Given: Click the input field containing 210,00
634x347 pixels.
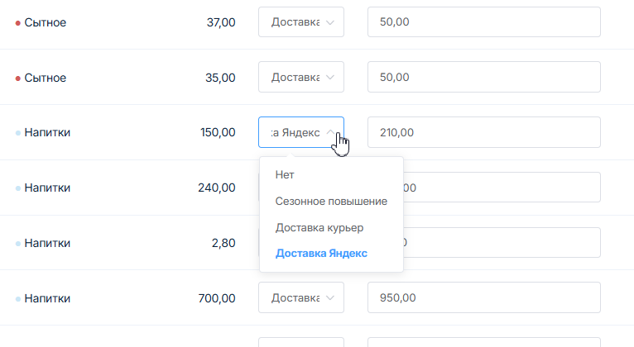Looking at the screenshot, I should coord(483,132).
